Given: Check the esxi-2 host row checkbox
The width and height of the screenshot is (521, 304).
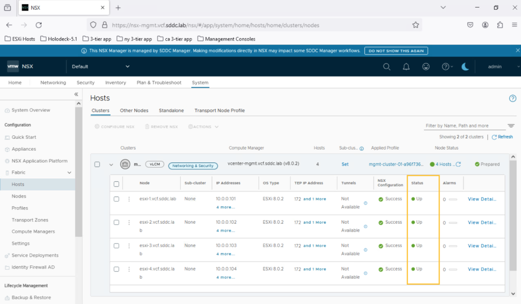Looking at the screenshot, I should coord(117,223).
